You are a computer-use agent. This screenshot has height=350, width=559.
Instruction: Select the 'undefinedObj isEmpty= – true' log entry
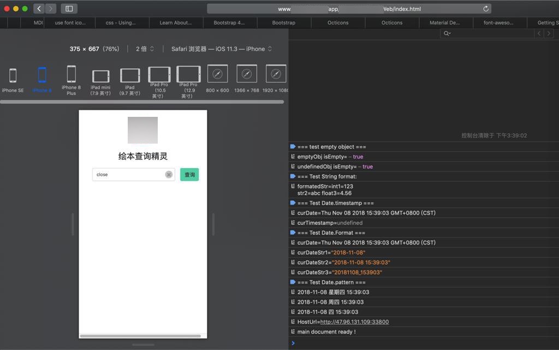point(424,167)
